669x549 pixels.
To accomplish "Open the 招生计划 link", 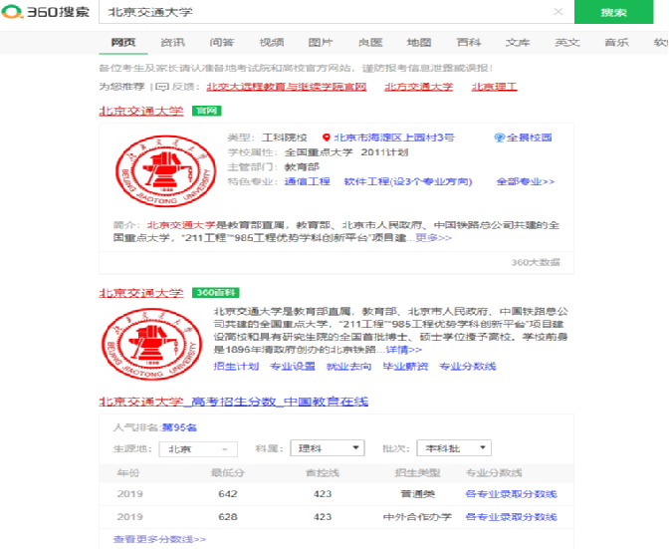I will click(x=236, y=367).
